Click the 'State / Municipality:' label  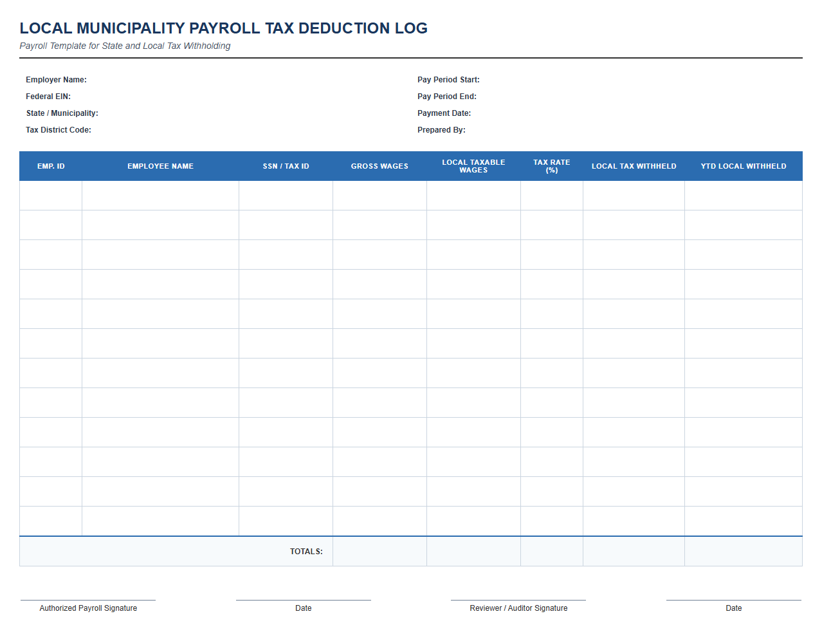62,113
